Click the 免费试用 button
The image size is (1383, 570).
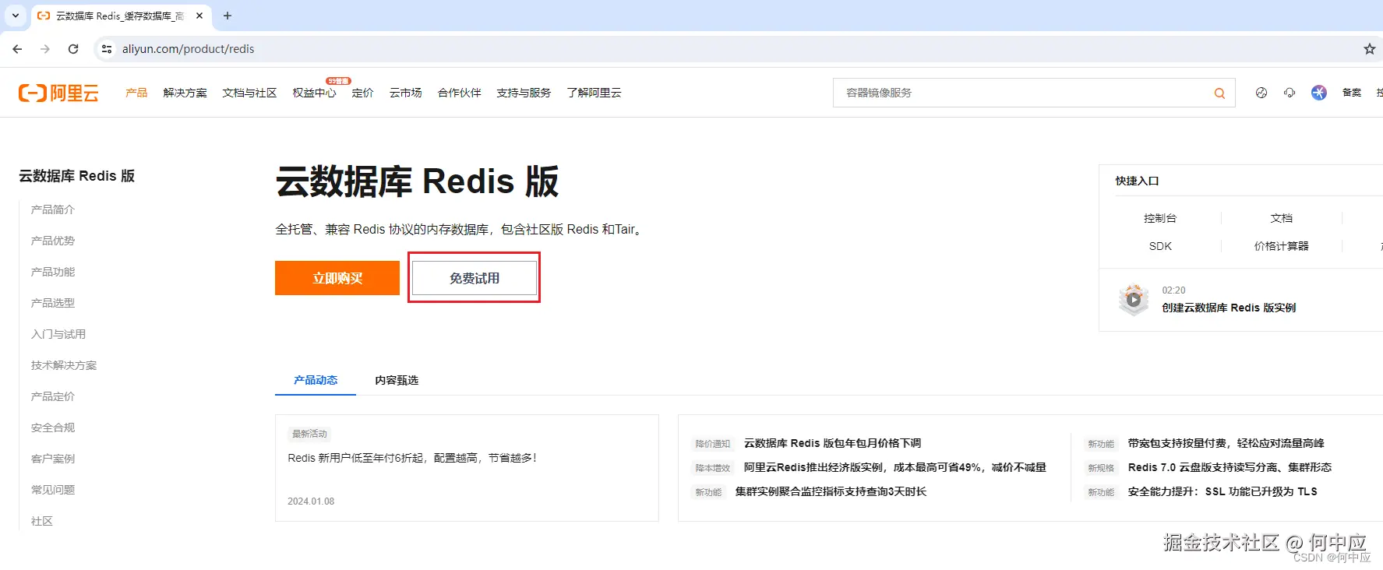point(475,278)
